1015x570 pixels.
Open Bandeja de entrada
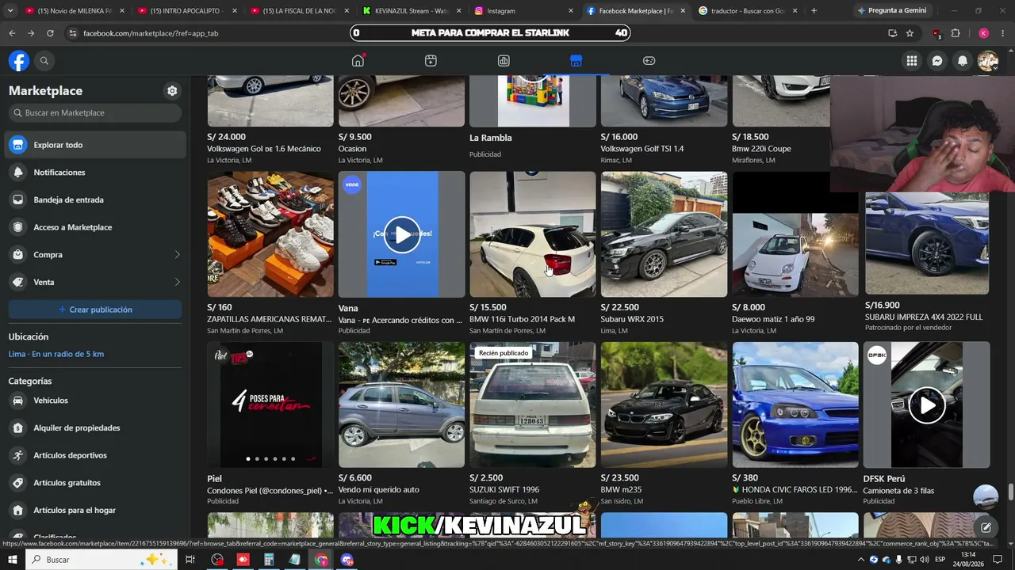click(95, 200)
